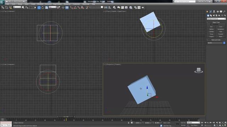The image size is (227, 127).
Task: Switch to the Motion command panel tab
Action: pos(217,12)
